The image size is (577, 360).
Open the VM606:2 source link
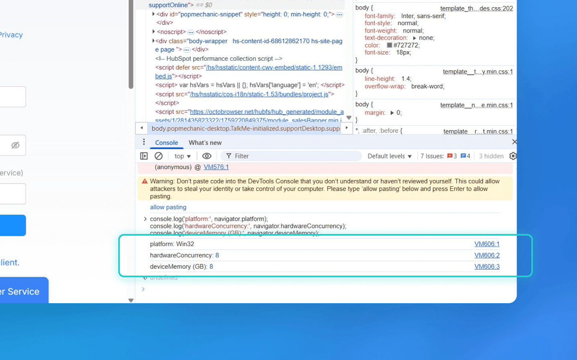(x=487, y=255)
